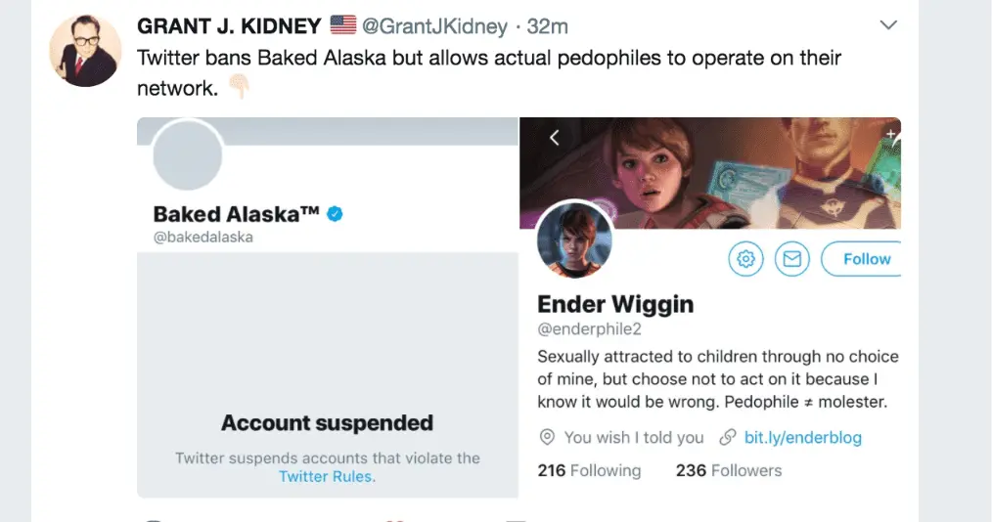The height and width of the screenshot is (522, 992).
Task: Click the blue verified badge beside Baked Alaska
Action: [335, 214]
